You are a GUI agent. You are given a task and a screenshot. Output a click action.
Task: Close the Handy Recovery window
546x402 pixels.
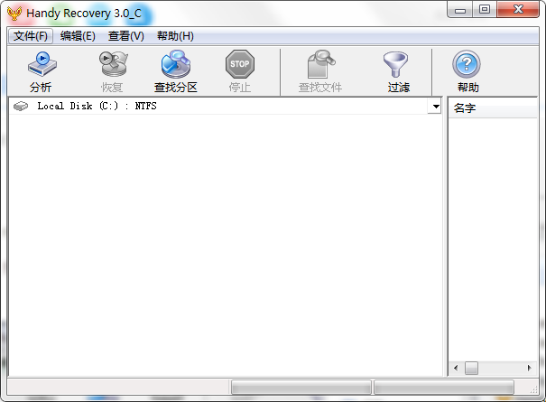pyautogui.click(x=518, y=10)
